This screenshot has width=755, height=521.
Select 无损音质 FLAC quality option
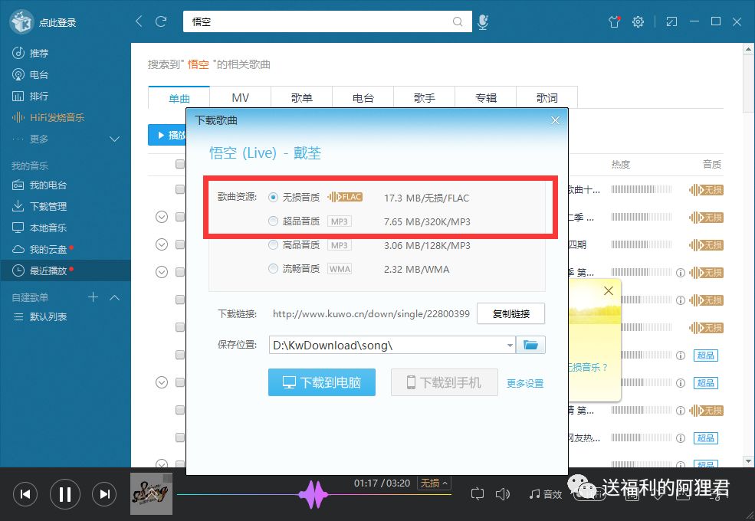[274, 198]
